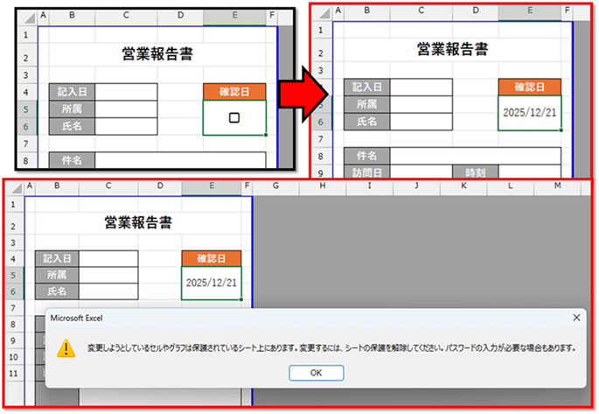The image size is (599, 414).
Task: Click the empty 記入日 input cell in top-left sheet
Action: (x=126, y=92)
